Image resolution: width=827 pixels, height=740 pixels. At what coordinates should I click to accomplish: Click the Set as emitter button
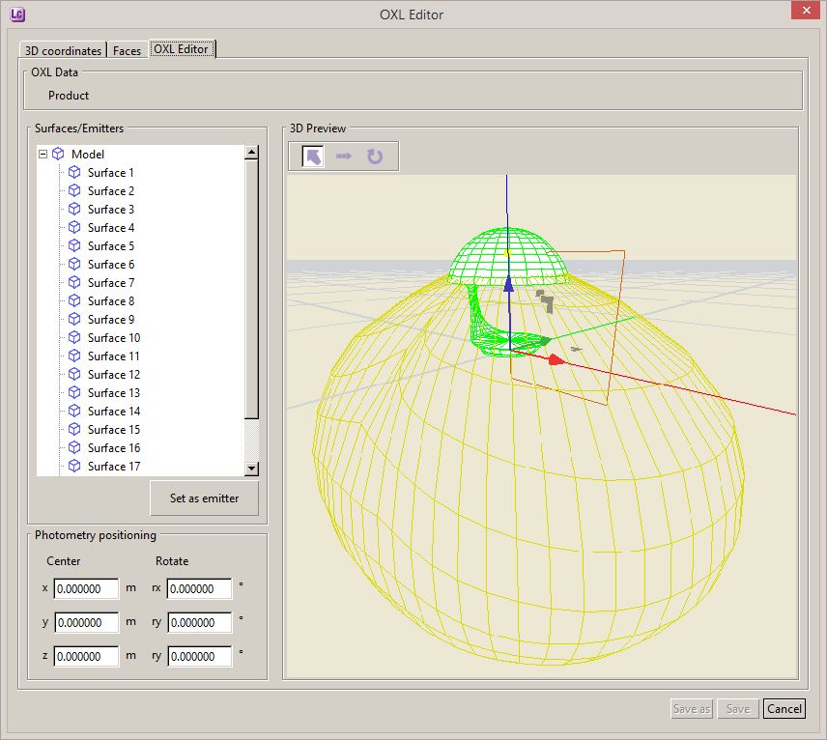click(x=204, y=498)
